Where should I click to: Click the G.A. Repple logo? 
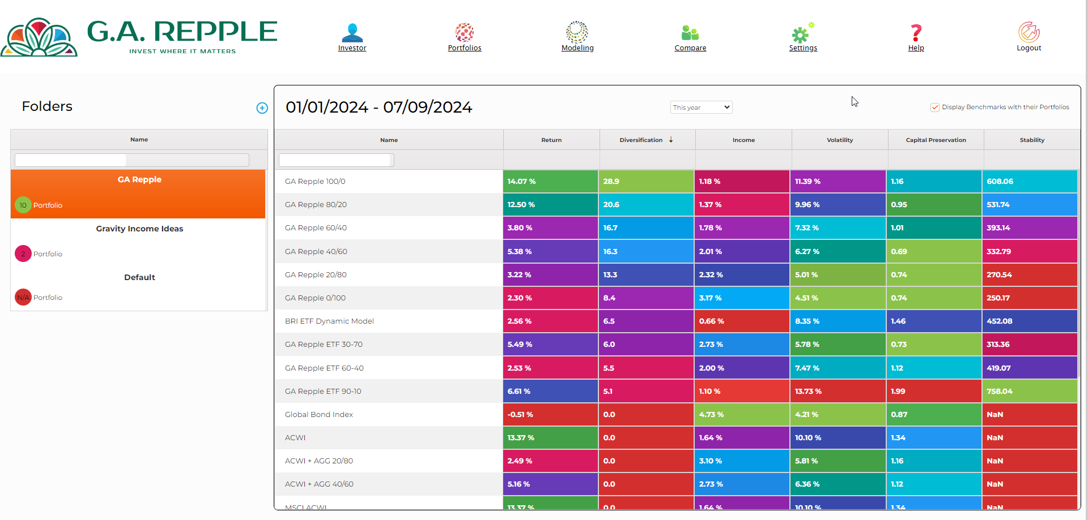tap(139, 37)
